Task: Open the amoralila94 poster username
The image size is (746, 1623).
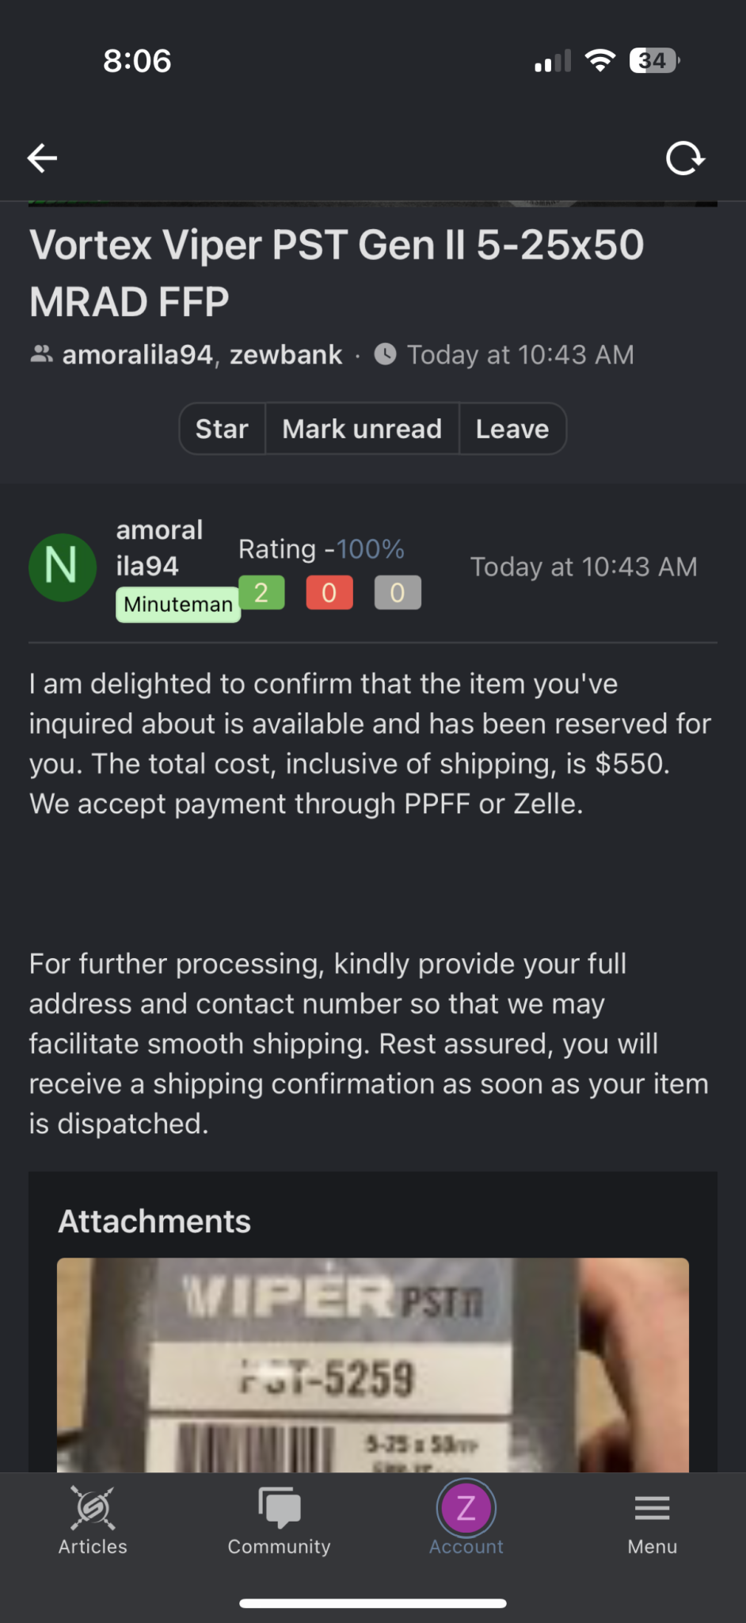Action: (x=158, y=548)
